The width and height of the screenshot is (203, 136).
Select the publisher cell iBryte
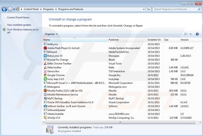tap(112, 60)
